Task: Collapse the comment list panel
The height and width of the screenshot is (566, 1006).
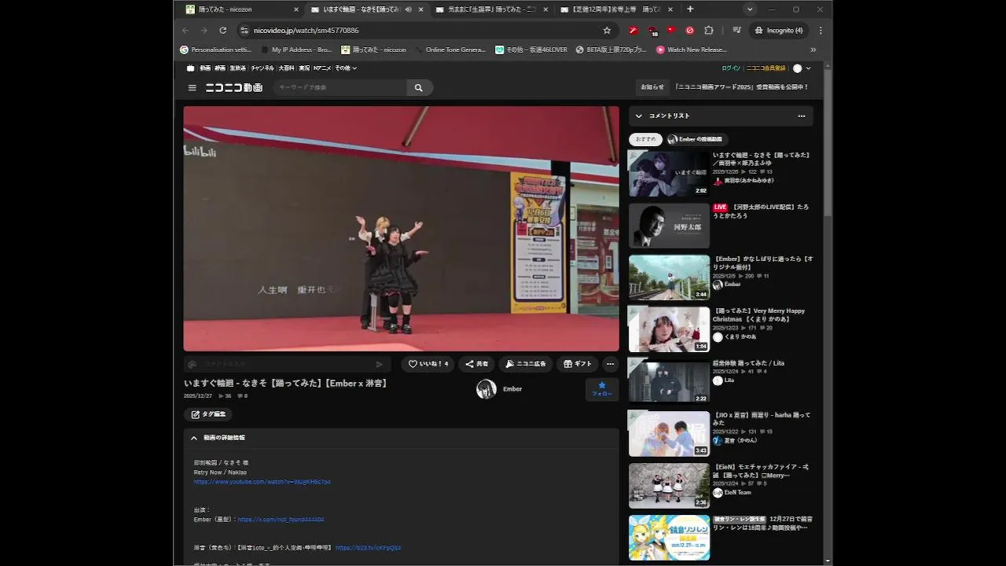Action: tap(639, 116)
